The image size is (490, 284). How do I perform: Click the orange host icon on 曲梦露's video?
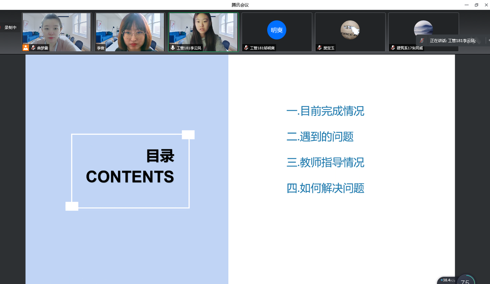tap(26, 48)
